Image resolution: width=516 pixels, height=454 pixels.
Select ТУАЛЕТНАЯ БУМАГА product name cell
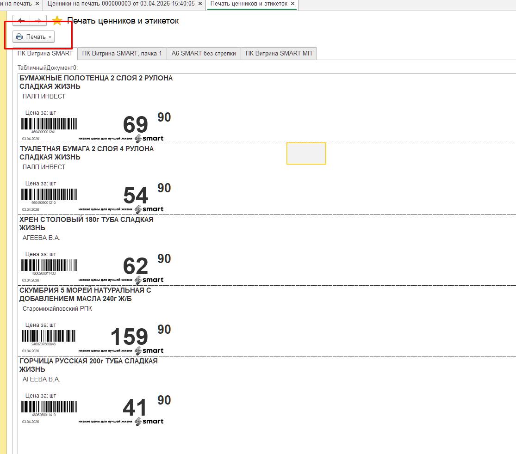click(86, 149)
